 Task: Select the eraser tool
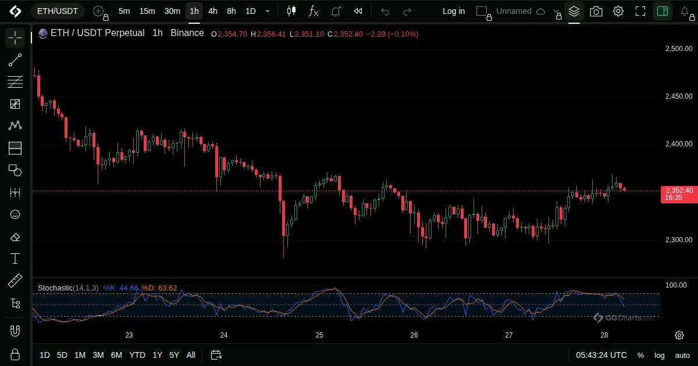pos(15,236)
